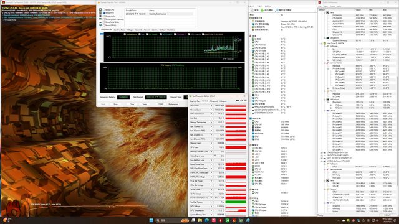Click the GPU-Z screenshot camera icon
Viewport: 399px width, 224px height.
(238, 101)
